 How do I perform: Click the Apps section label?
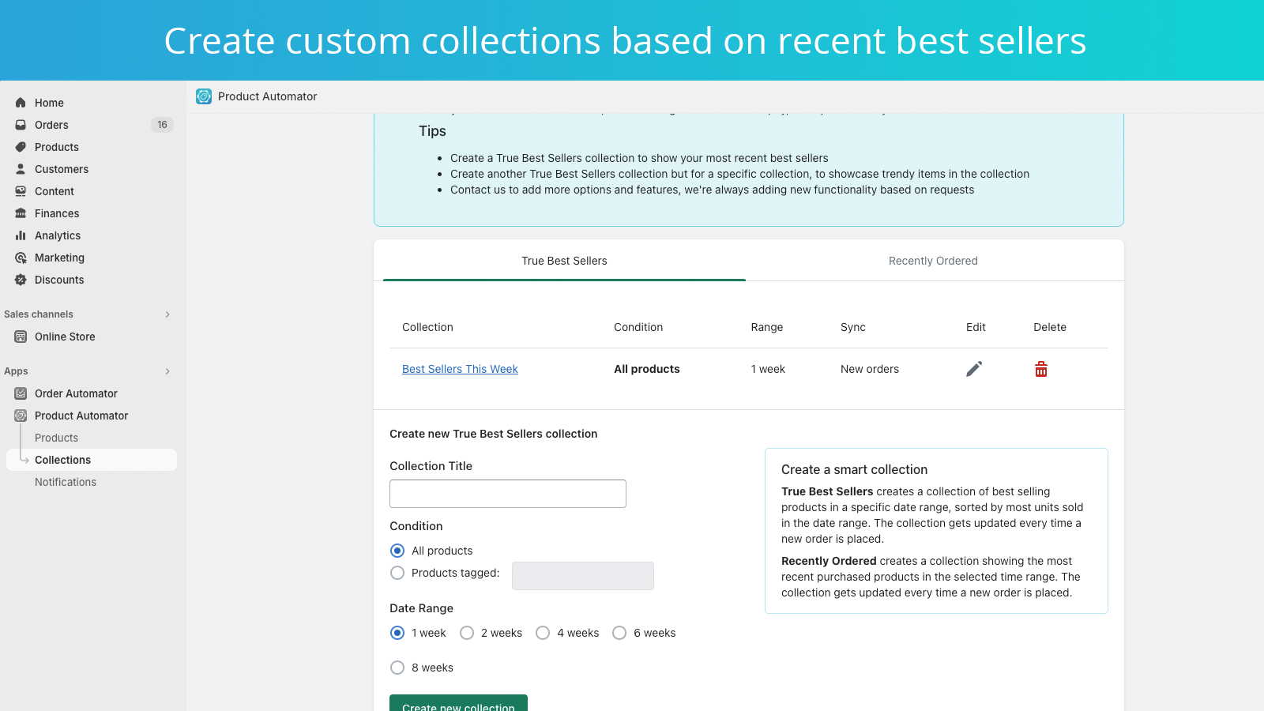point(16,371)
